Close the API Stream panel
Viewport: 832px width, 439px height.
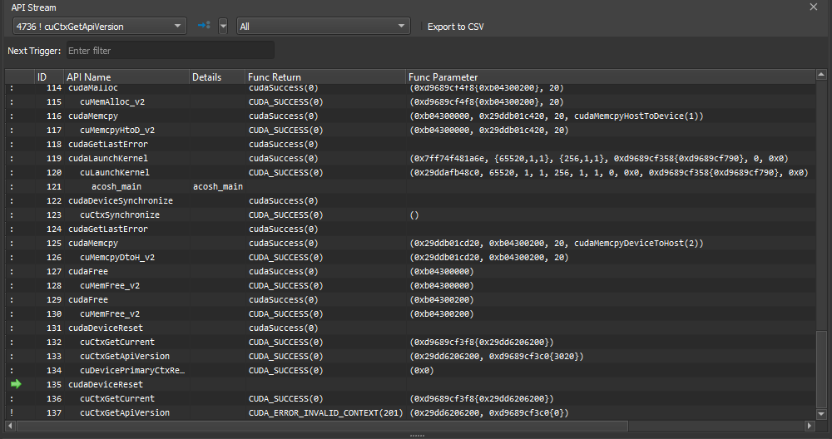(x=814, y=7)
